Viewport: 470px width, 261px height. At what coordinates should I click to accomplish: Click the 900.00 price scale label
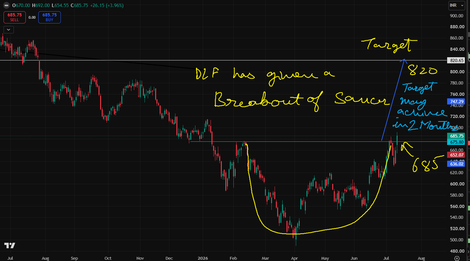coord(456,16)
